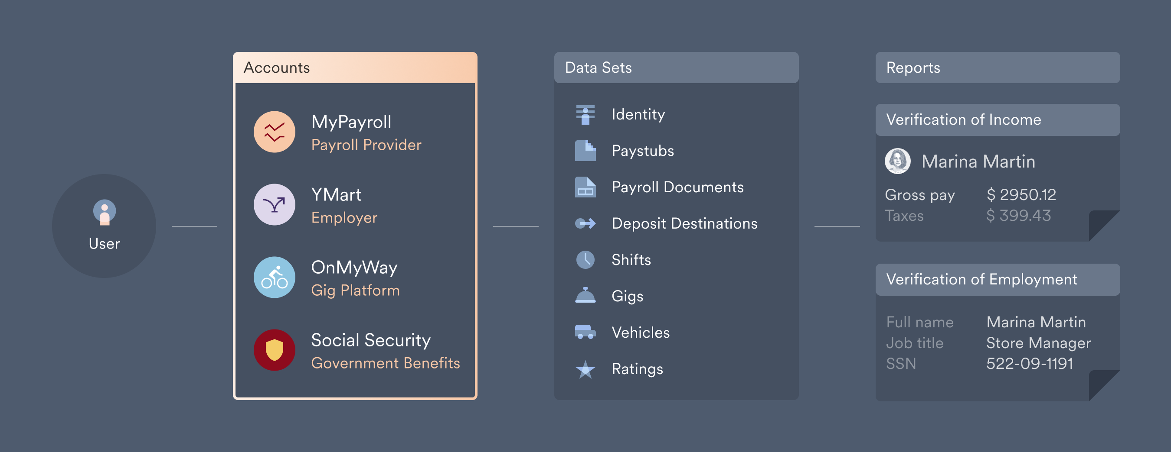The image size is (1171, 452).
Task: Choose the Ratings data set label
Action: [638, 369]
